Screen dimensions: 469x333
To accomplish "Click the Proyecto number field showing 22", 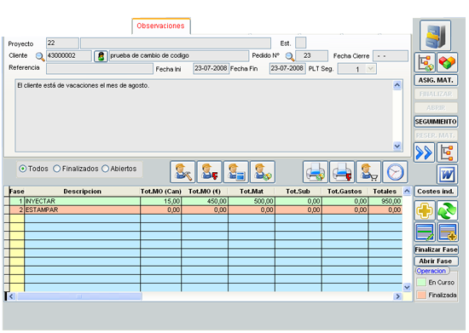I will pyautogui.click(x=62, y=43).
